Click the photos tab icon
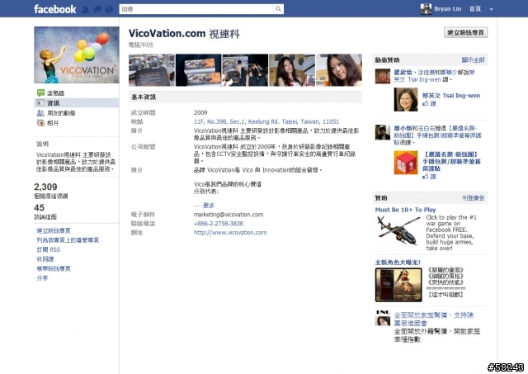The width and height of the screenshot is (528, 374). [40, 123]
